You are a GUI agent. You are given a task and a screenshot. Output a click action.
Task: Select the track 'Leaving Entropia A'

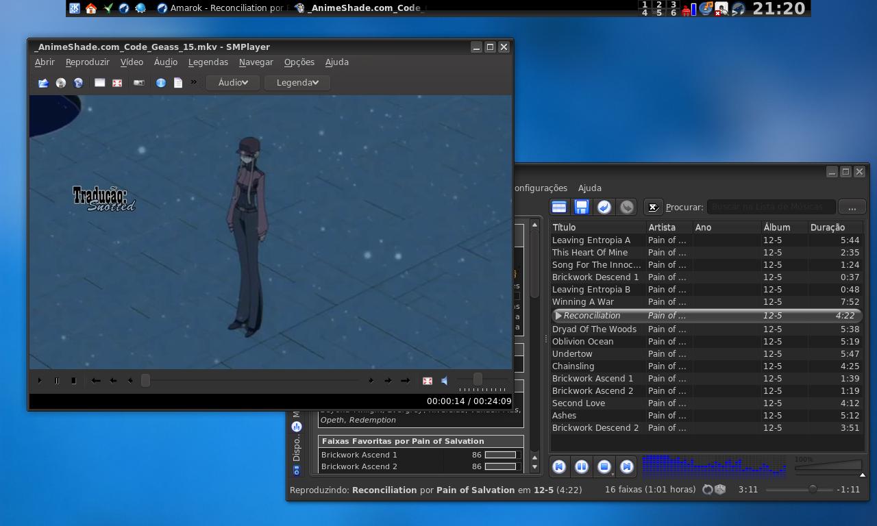tap(706, 240)
